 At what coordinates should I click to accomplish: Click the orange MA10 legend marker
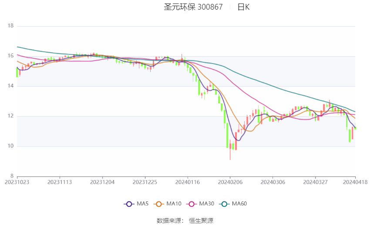158,204
